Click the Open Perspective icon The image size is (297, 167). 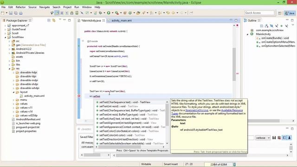pos(280,13)
